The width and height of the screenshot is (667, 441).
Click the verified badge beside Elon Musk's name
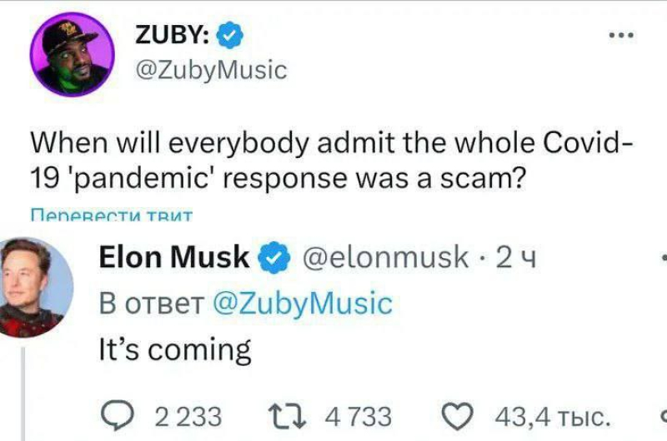(x=274, y=257)
